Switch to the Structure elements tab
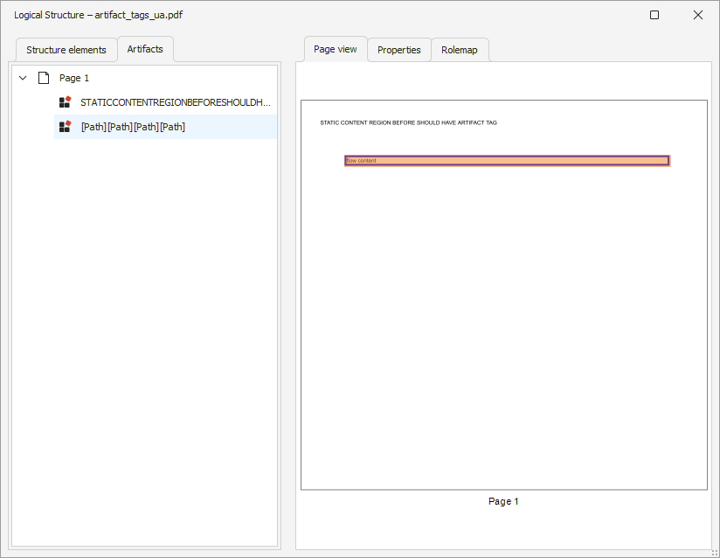Image resolution: width=720 pixels, height=558 pixels. [x=66, y=50]
